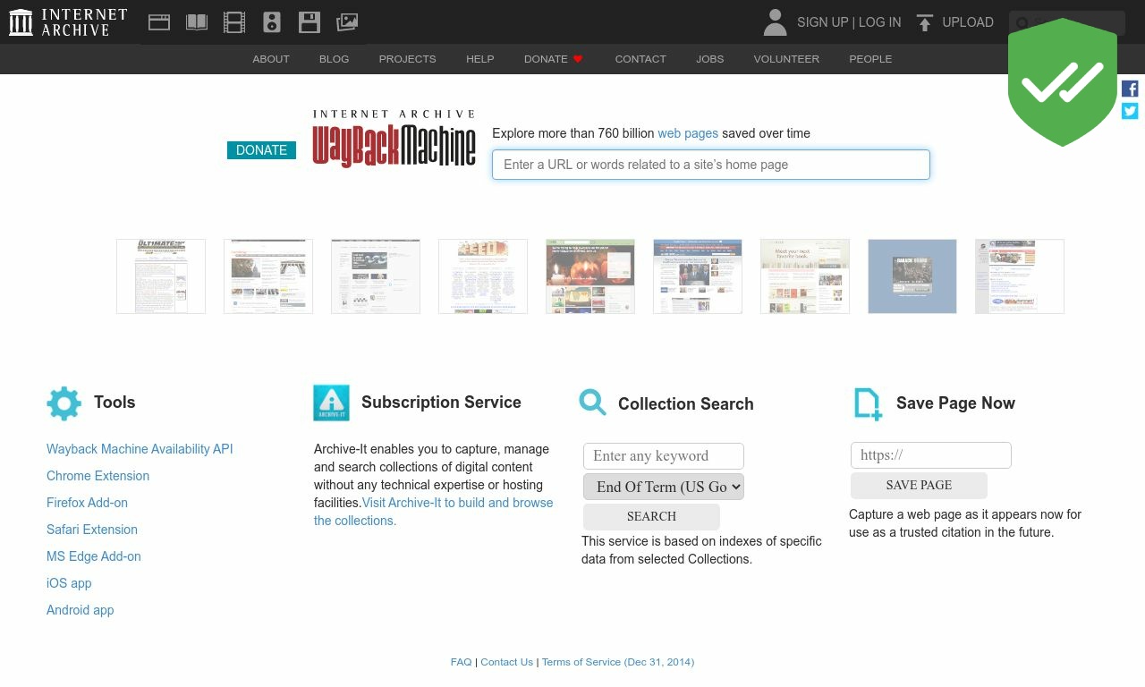Image resolution: width=1145 pixels, height=687 pixels.
Task: Click the Save Page Now document icon
Action: [x=868, y=404]
